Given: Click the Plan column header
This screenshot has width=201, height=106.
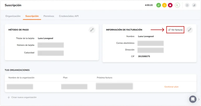Looking at the screenshot, I should (x=65, y=78).
